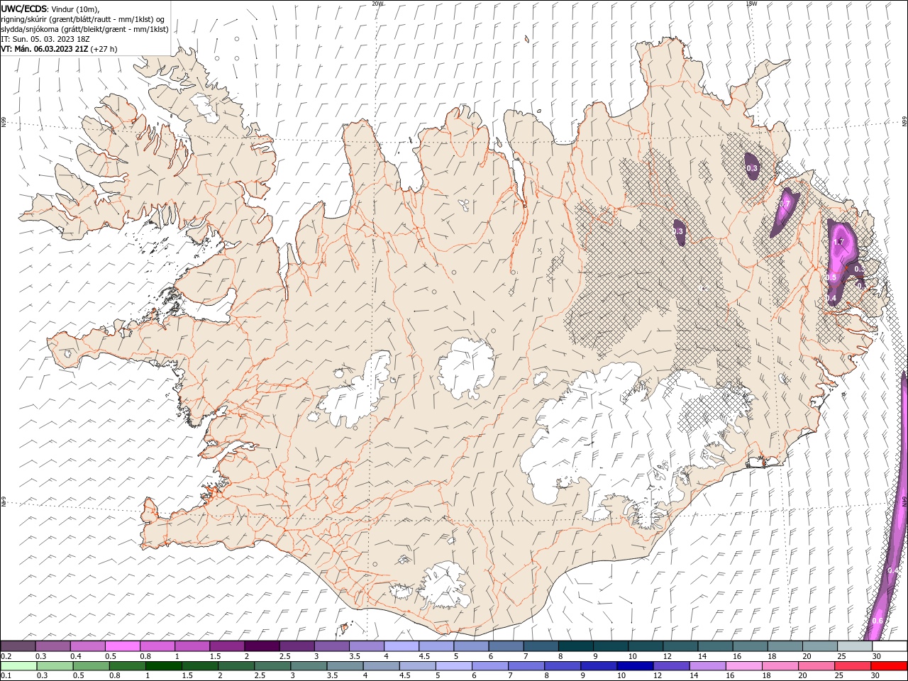Click the upper legend swatch labeled 0.8
Viewport: 908px width, 681px height.
point(157,646)
